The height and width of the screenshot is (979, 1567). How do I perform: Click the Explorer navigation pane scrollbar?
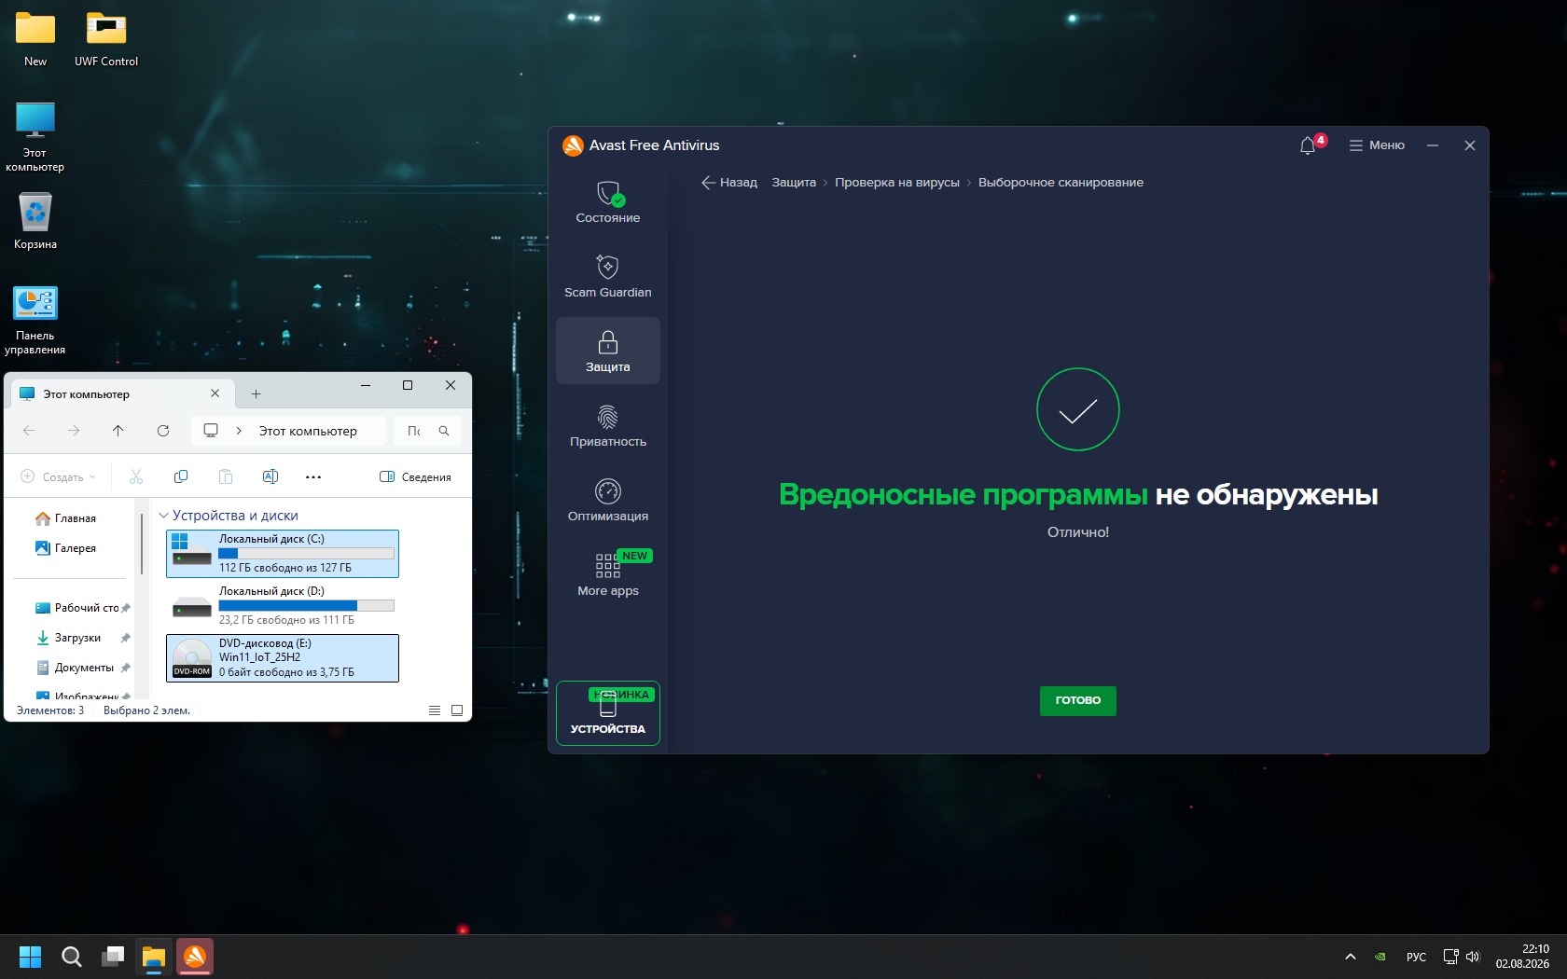pyautogui.click(x=142, y=544)
